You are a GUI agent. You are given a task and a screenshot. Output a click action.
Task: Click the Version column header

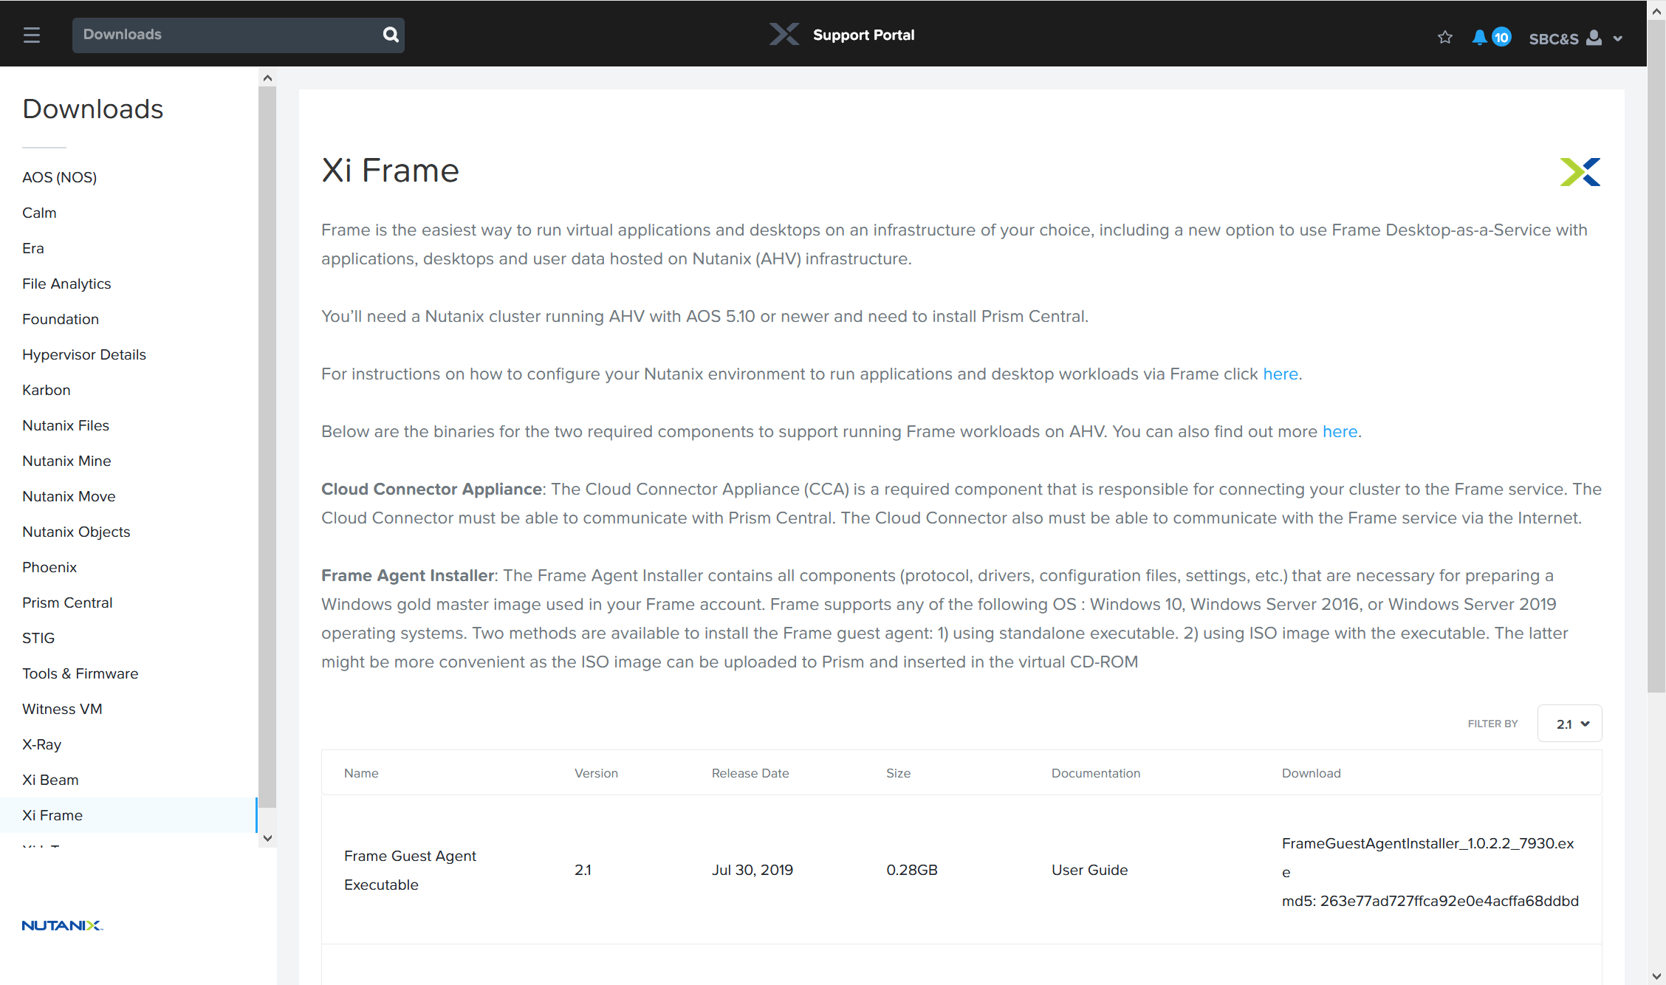click(x=596, y=773)
